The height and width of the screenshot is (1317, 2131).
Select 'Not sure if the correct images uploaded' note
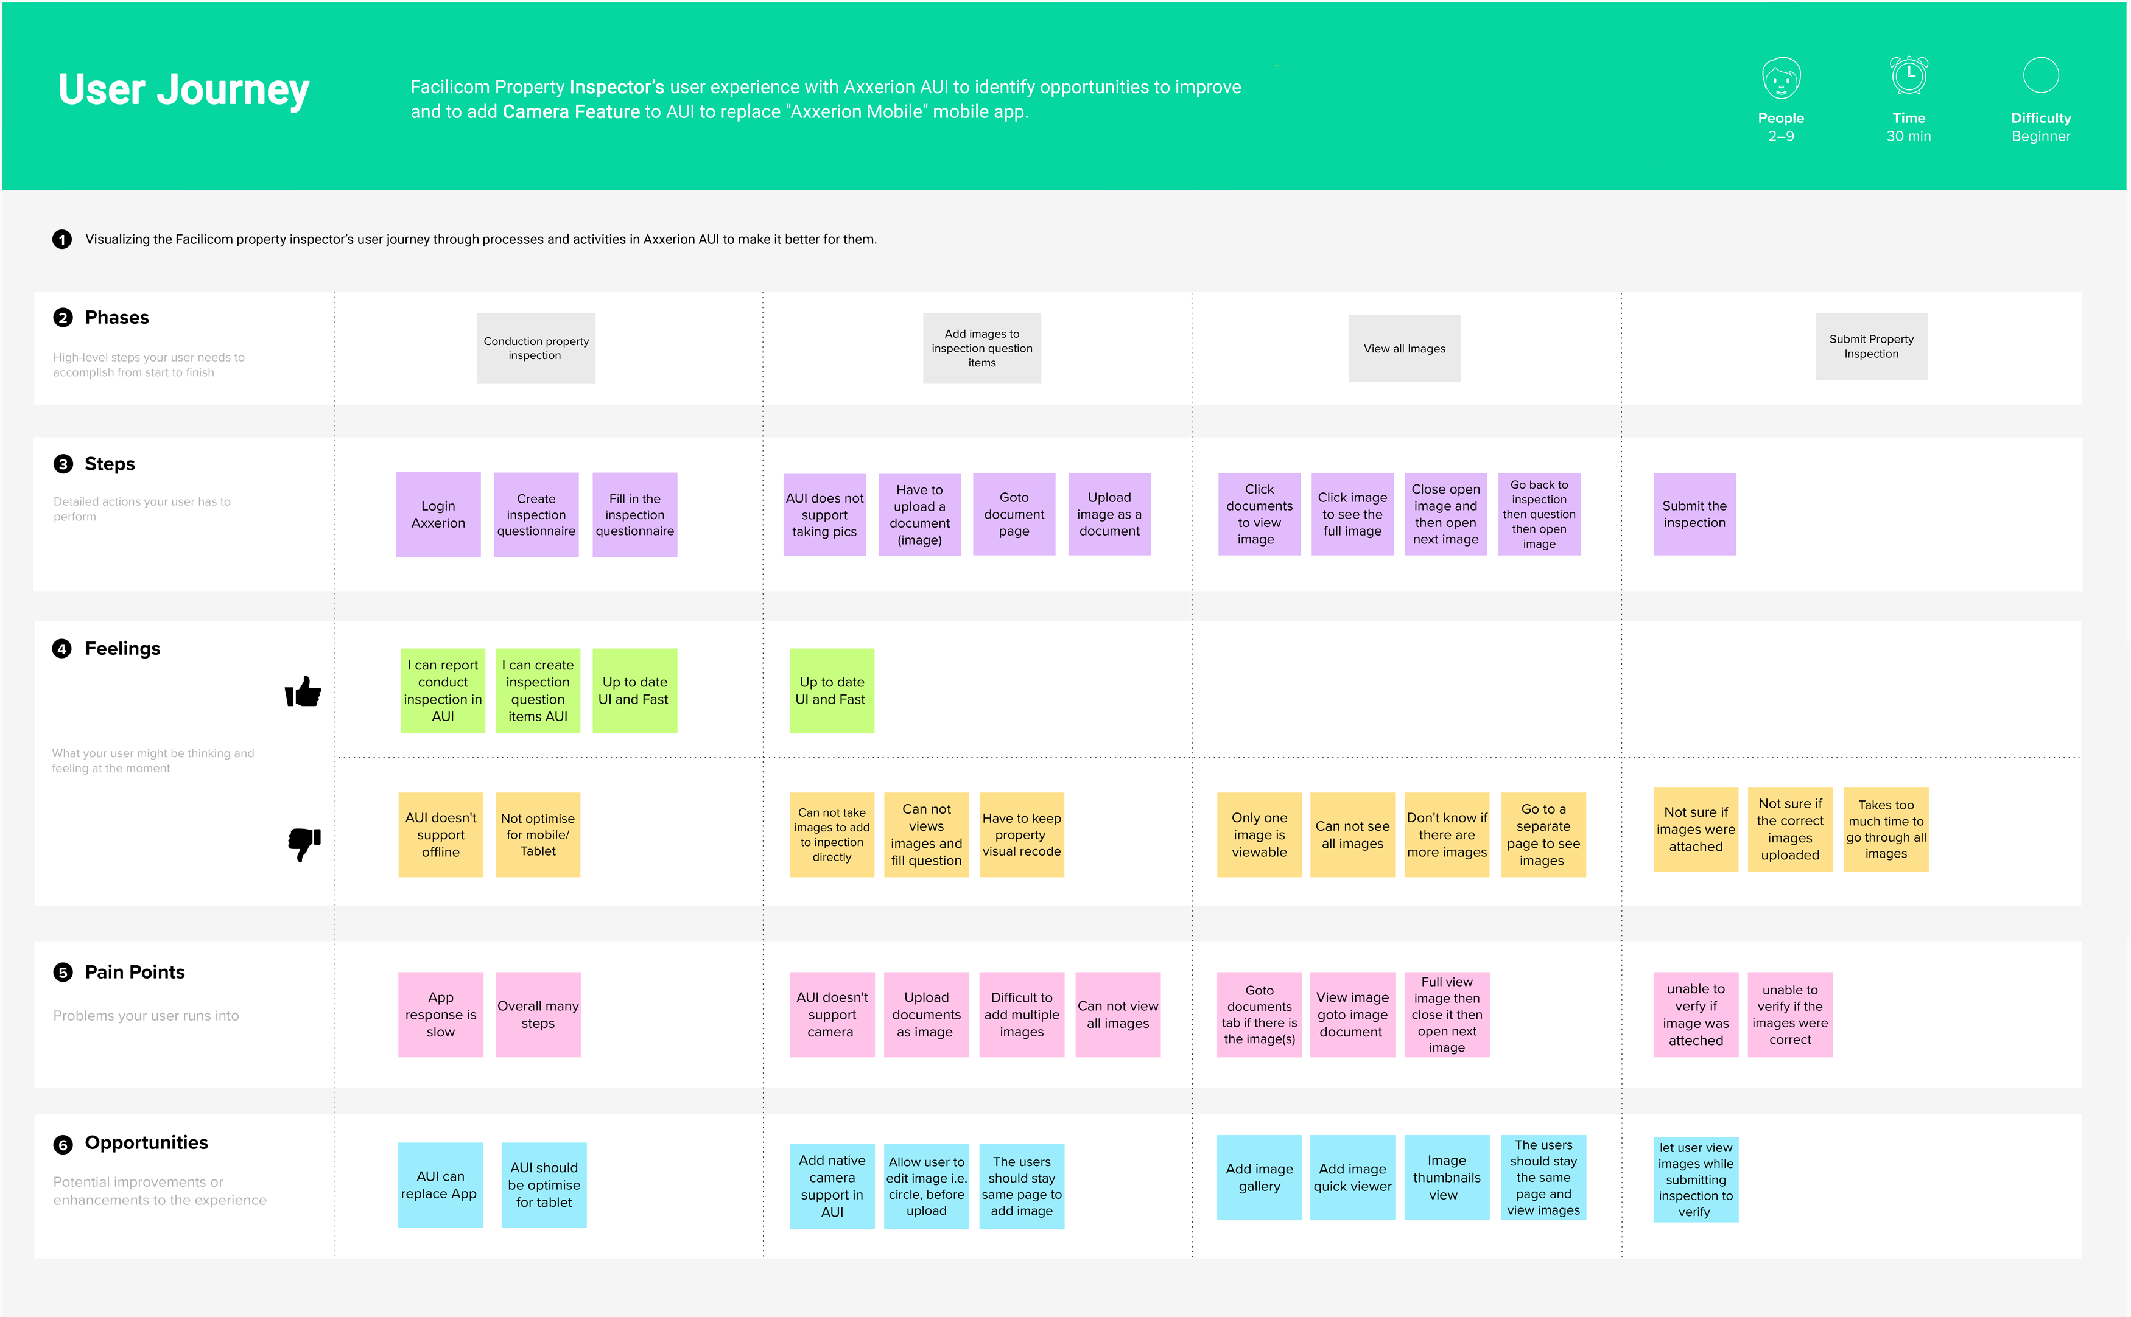(1791, 830)
